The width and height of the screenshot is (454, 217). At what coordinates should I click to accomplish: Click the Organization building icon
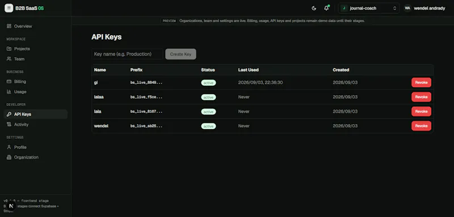[x=9, y=157]
